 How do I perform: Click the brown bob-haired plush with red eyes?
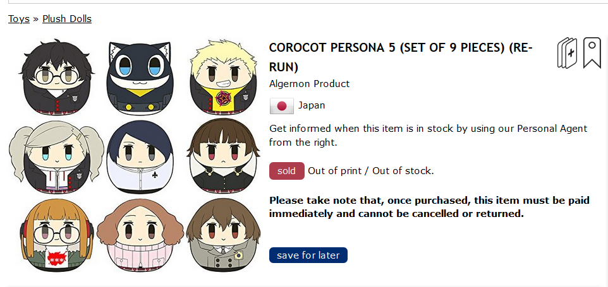[x=221, y=156]
